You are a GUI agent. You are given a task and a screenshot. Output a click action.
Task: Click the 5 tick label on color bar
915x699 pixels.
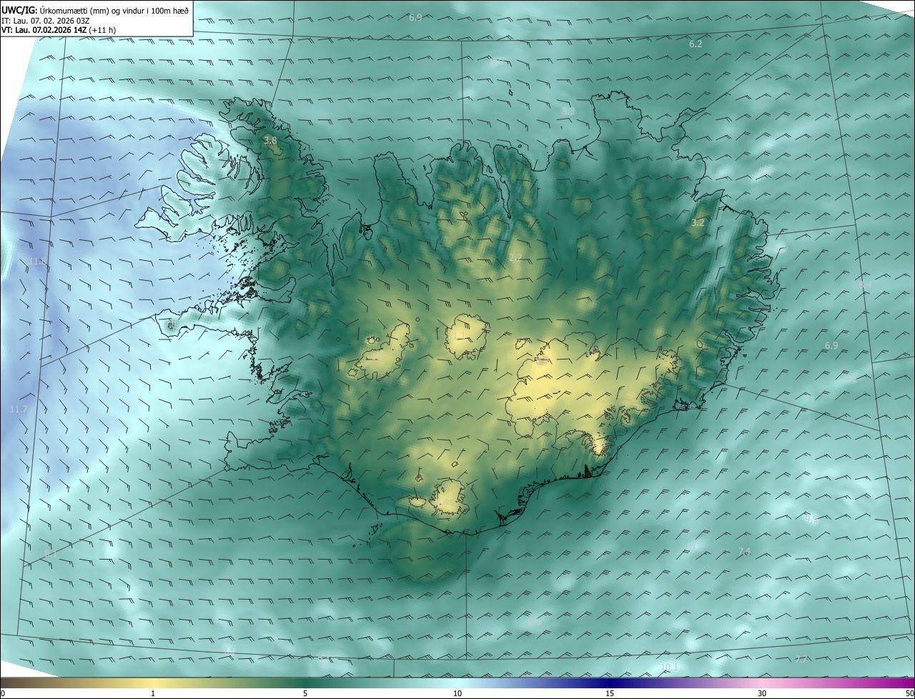(305, 693)
